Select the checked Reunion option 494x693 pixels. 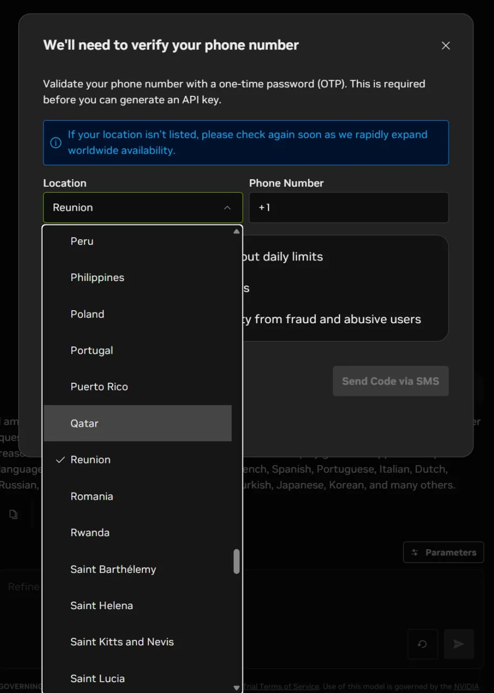[90, 460]
